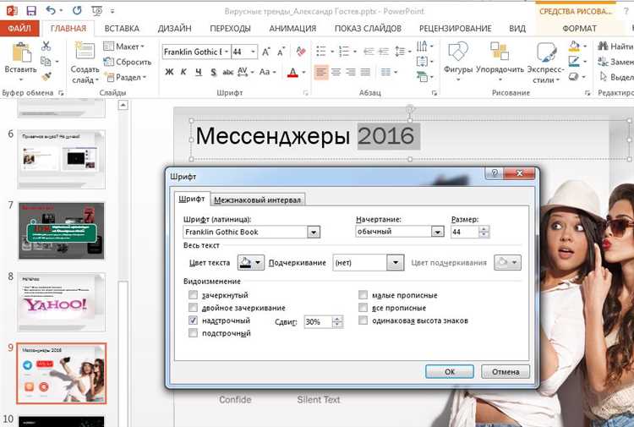Open the Aa change case dropdown

(268, 72)
